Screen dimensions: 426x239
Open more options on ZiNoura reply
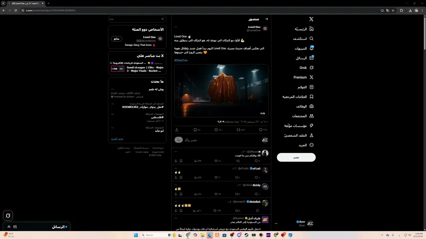[x=176, y=152]
